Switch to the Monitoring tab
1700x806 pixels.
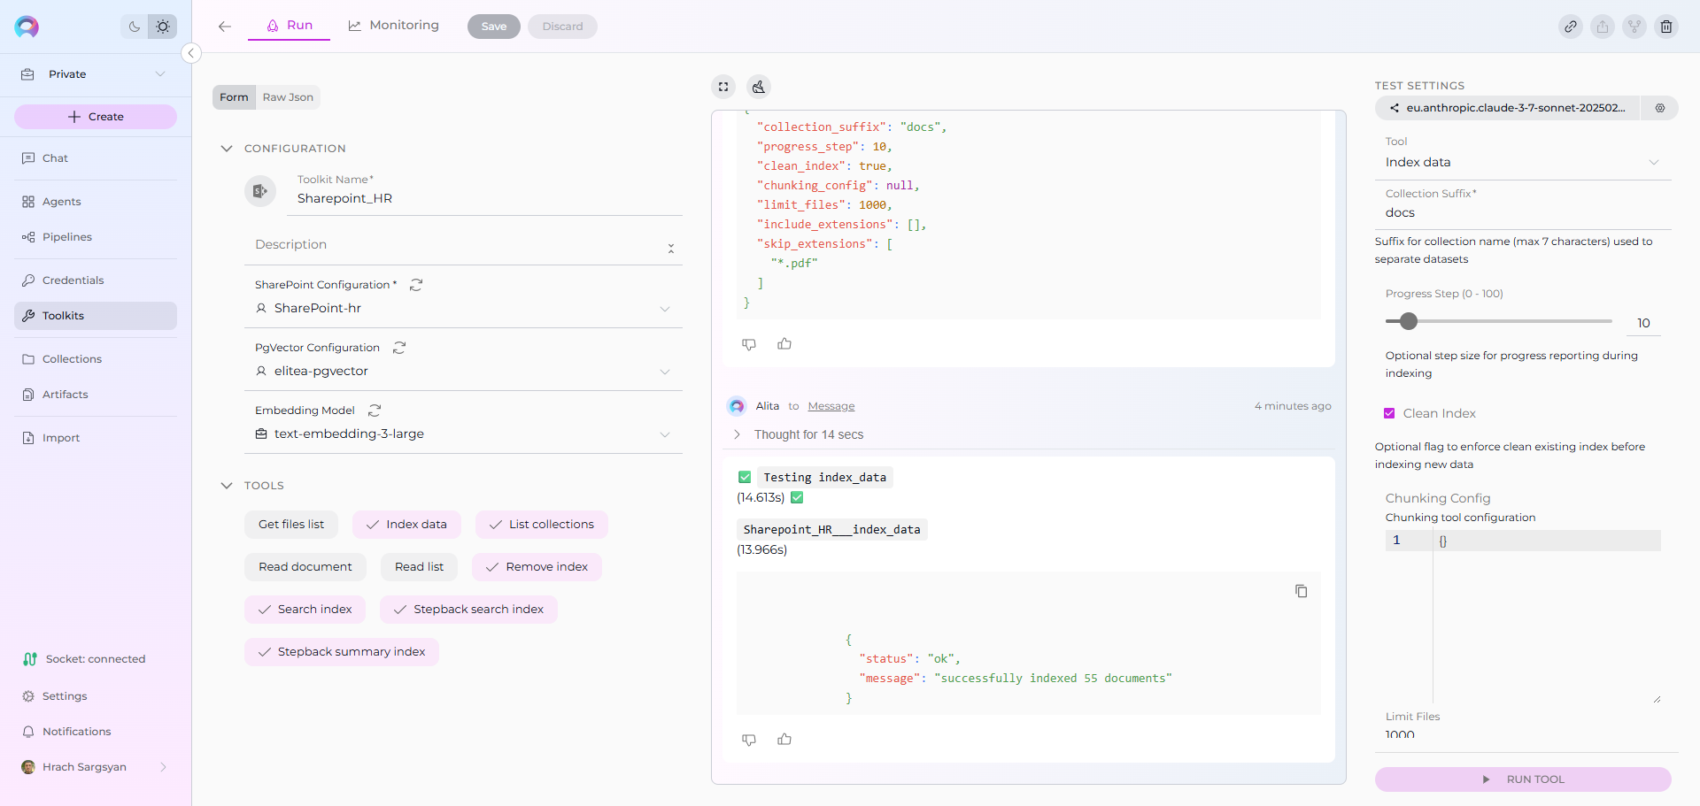pos(394,26)
